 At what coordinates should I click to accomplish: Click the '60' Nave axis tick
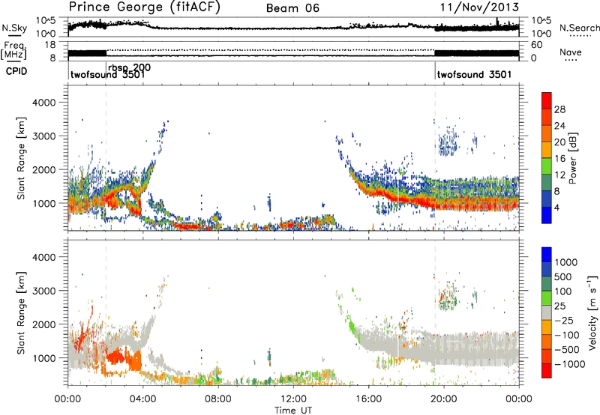[x=537, y=45]
